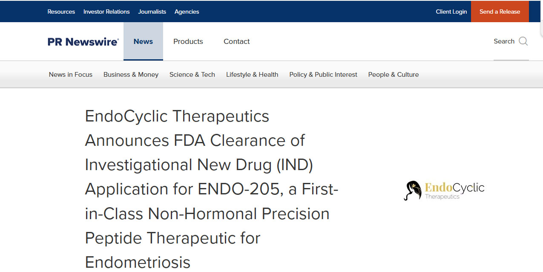Open the Products menu

(x=188, y=41)
